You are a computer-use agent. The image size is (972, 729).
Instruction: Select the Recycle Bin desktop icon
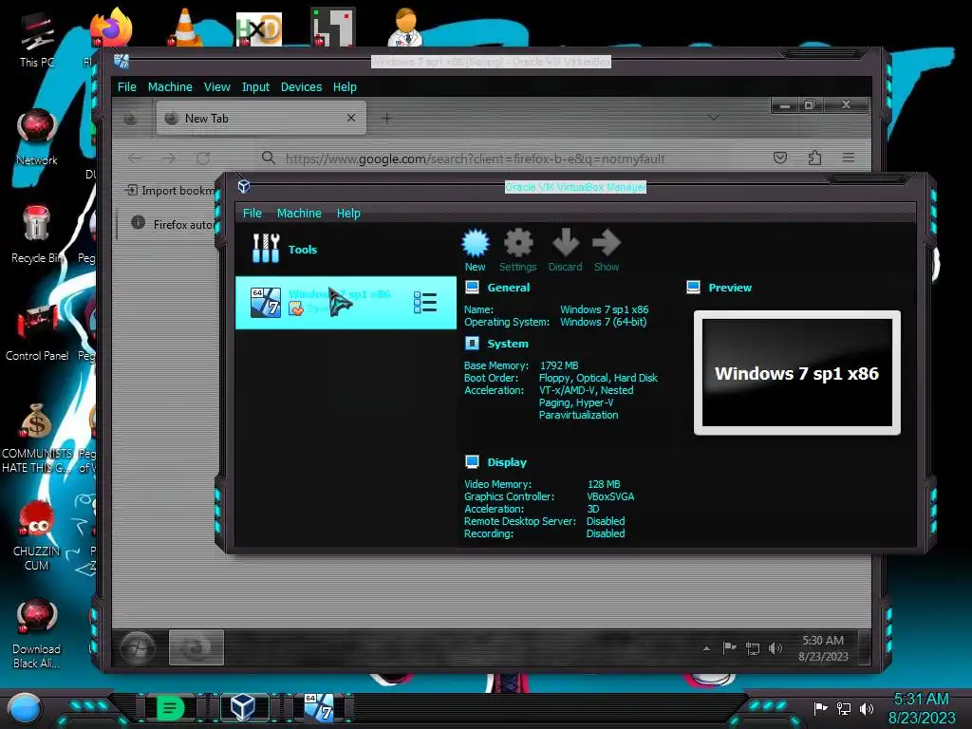[37, 235]
